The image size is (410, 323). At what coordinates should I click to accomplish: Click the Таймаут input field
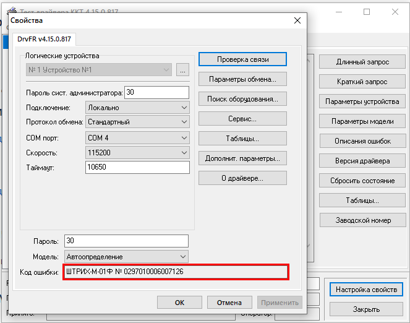coord(137,168)
